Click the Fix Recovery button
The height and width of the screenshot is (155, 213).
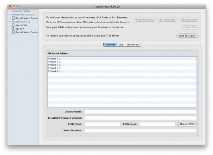(x=189, y=20)
